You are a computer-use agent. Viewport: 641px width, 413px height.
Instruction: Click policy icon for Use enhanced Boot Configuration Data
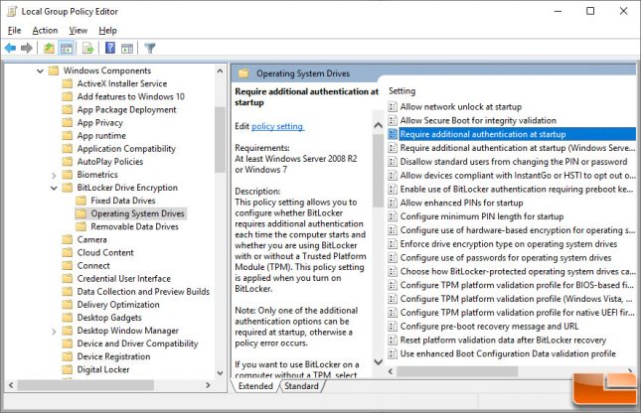click(x=393, y=353)
